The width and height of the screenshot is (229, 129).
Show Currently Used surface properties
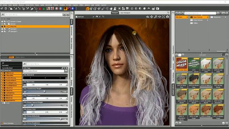pos(11,68)
